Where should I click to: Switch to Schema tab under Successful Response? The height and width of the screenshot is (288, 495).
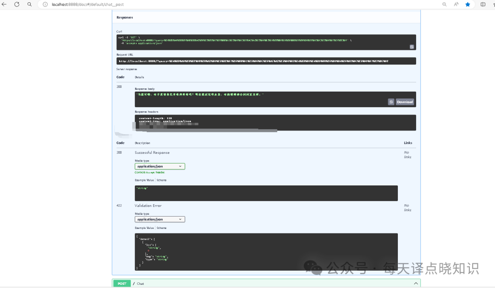162,180
